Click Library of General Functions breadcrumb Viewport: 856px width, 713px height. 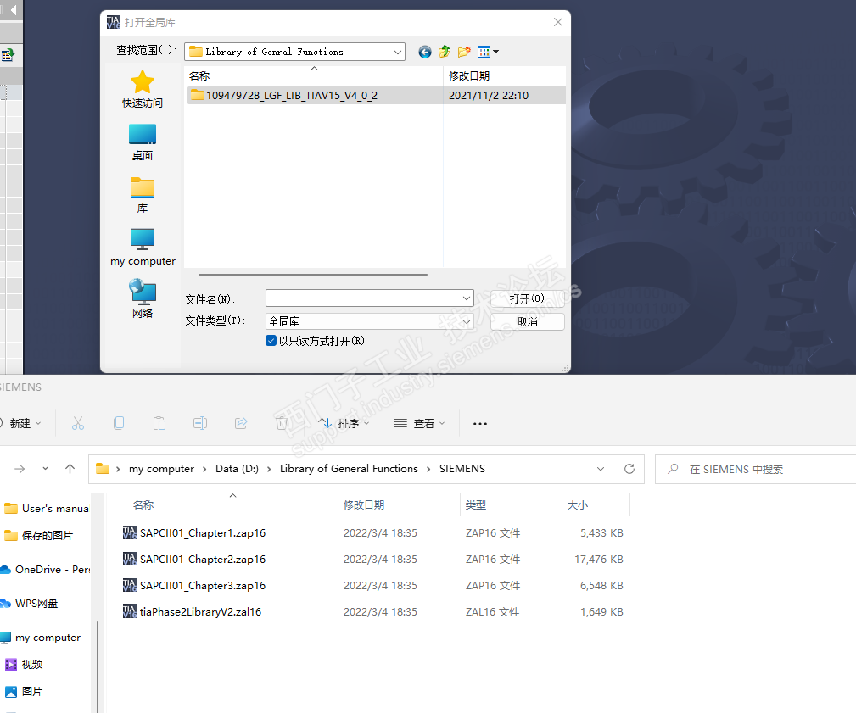point(349,469)
